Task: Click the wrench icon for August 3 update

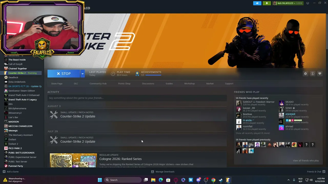Action: 54,114
